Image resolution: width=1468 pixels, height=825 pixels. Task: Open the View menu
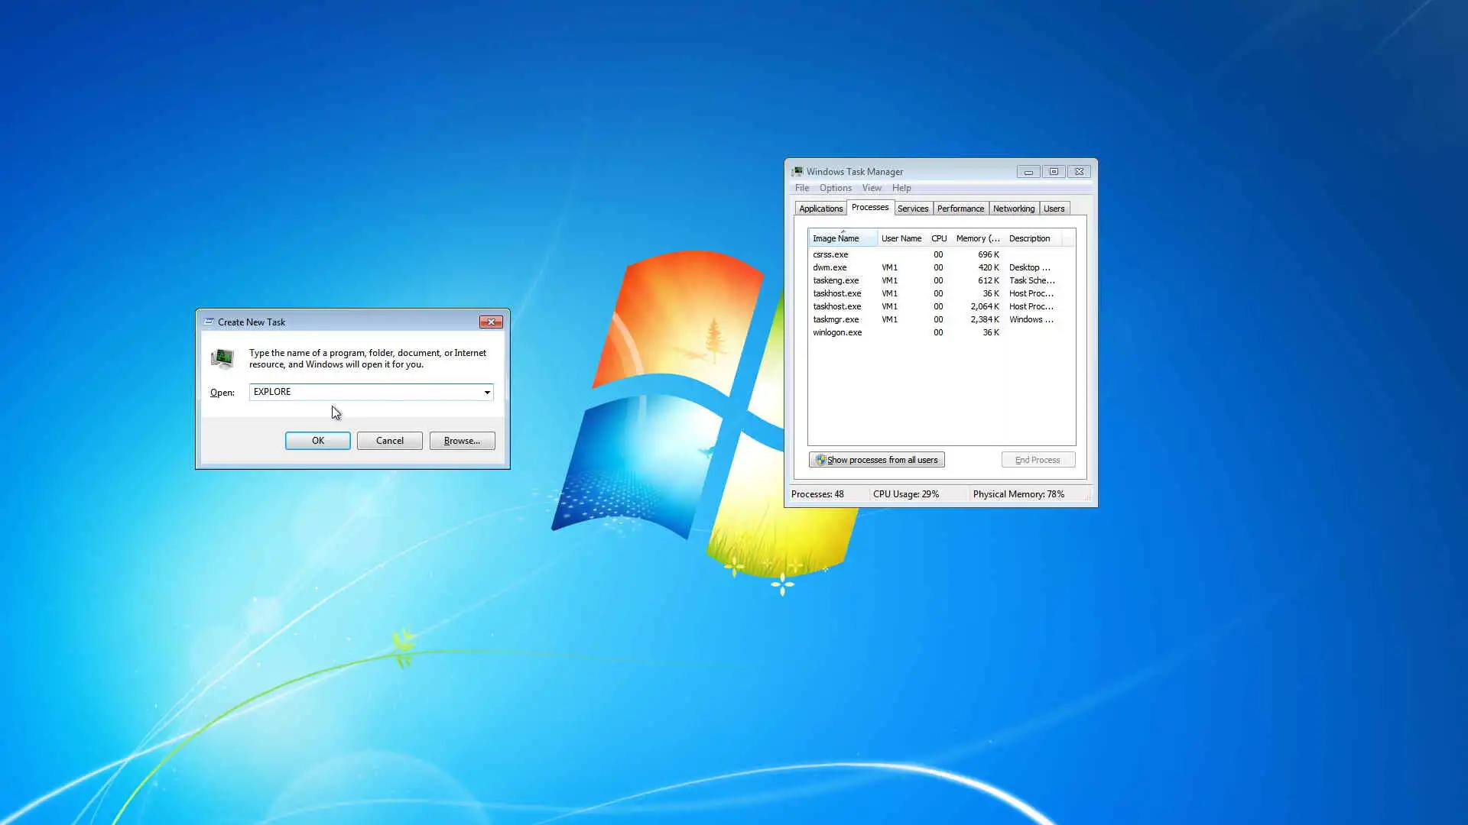(872, 188)
